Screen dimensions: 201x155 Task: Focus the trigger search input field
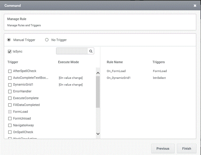pyautogui.click(x=72, y=51)
